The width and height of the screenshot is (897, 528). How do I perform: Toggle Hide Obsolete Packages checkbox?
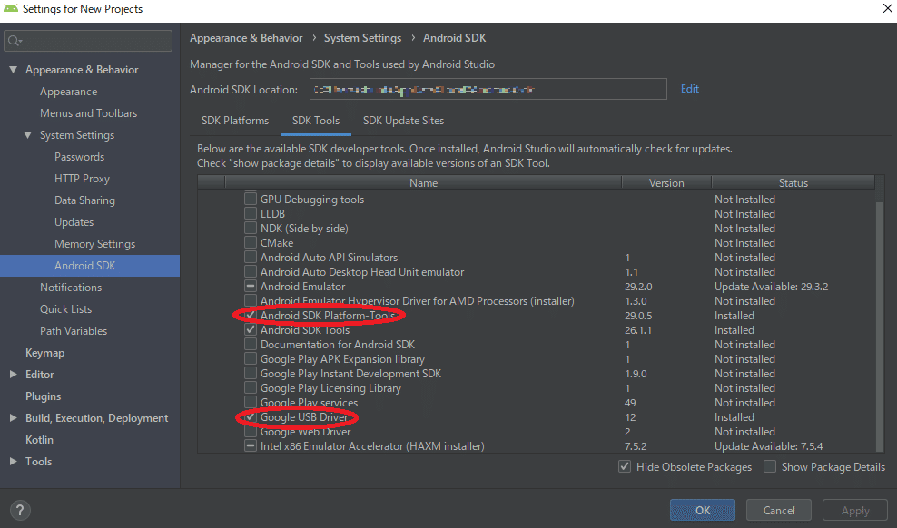coord(625,467)
